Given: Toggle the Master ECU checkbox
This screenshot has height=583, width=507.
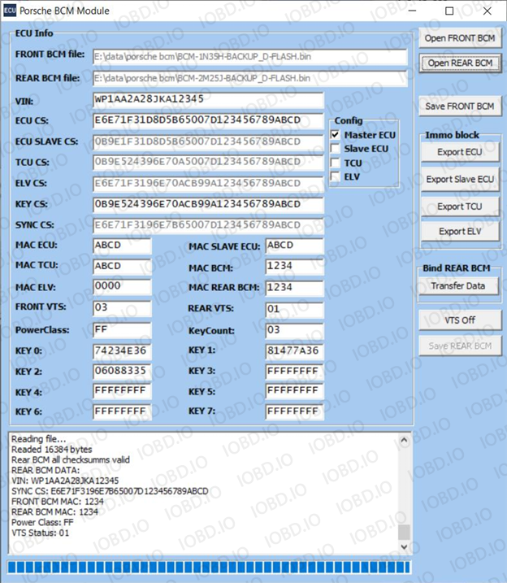Looking at the screenshot, I should point(335,135).
